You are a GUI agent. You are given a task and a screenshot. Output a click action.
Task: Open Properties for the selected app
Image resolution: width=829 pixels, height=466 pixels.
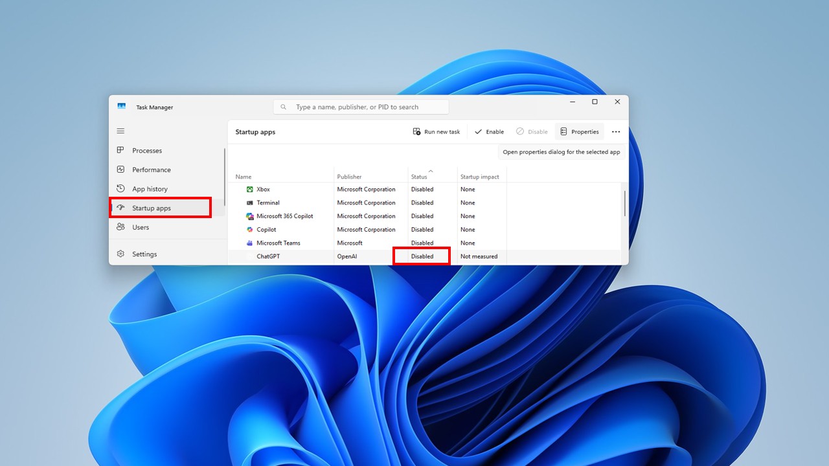coord(579,132)
